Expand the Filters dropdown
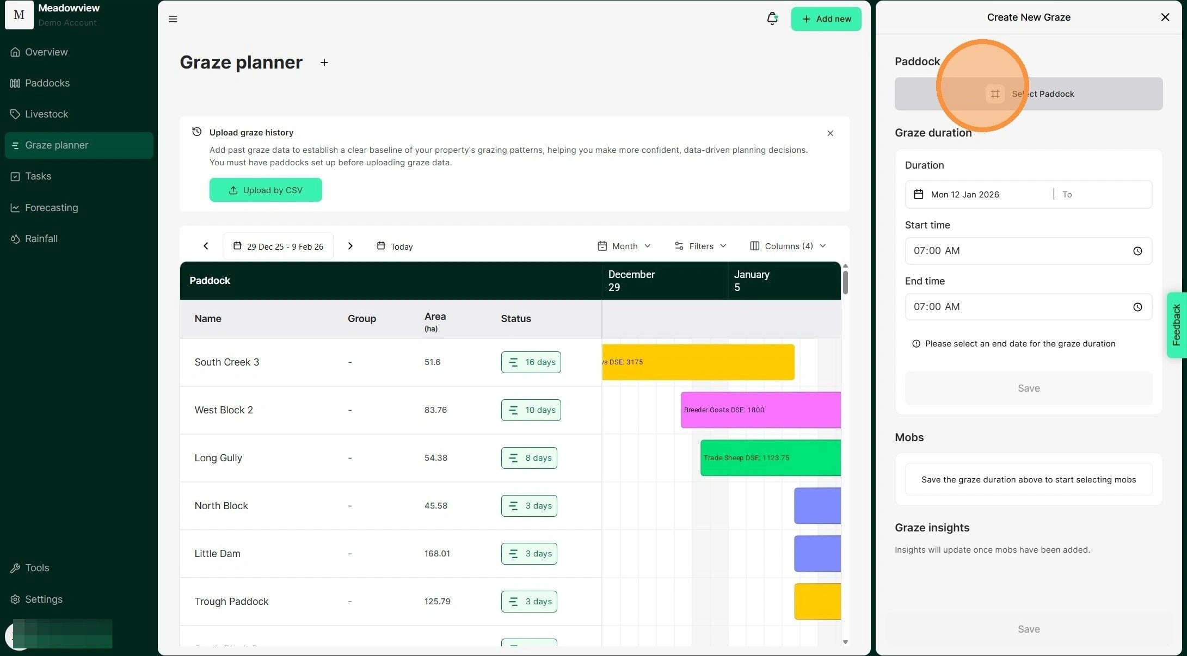1187x656 pixels. pos(700,246)
